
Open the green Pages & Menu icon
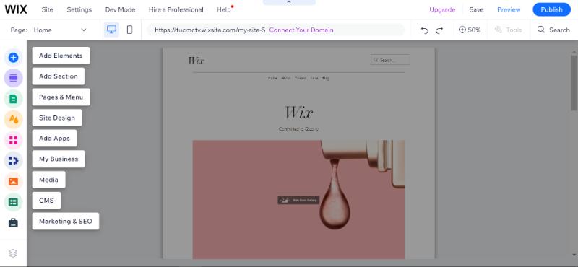(13, 99)
